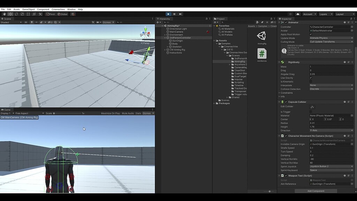Open the Update Mode dropdown
The height and width of the screenshot is (201, 357).
tap(331, 38)
